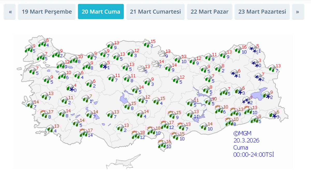Pick the sunny-rain icon showing 17 and 14
The width and height of the screenshot is (311, 175).
(84, 133)
